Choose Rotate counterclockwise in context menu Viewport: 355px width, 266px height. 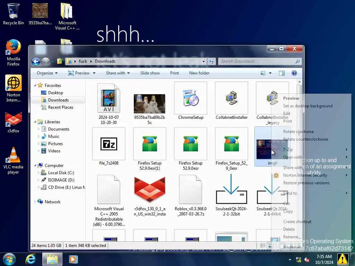[x=305, y=139]
